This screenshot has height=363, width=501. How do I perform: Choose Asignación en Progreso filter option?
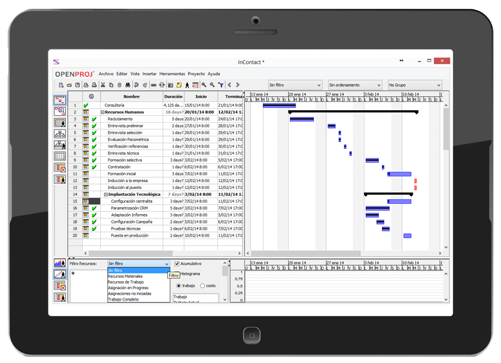128,288
